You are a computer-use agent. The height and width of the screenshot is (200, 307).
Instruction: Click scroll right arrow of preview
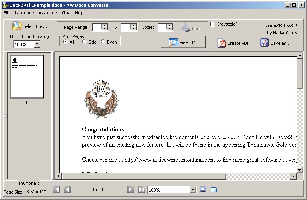pos(293,176)
